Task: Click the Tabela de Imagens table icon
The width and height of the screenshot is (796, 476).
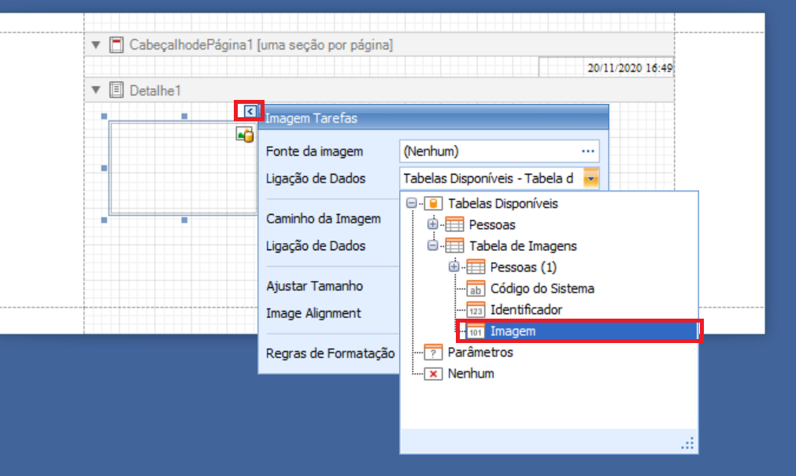Action: (455, 246)
